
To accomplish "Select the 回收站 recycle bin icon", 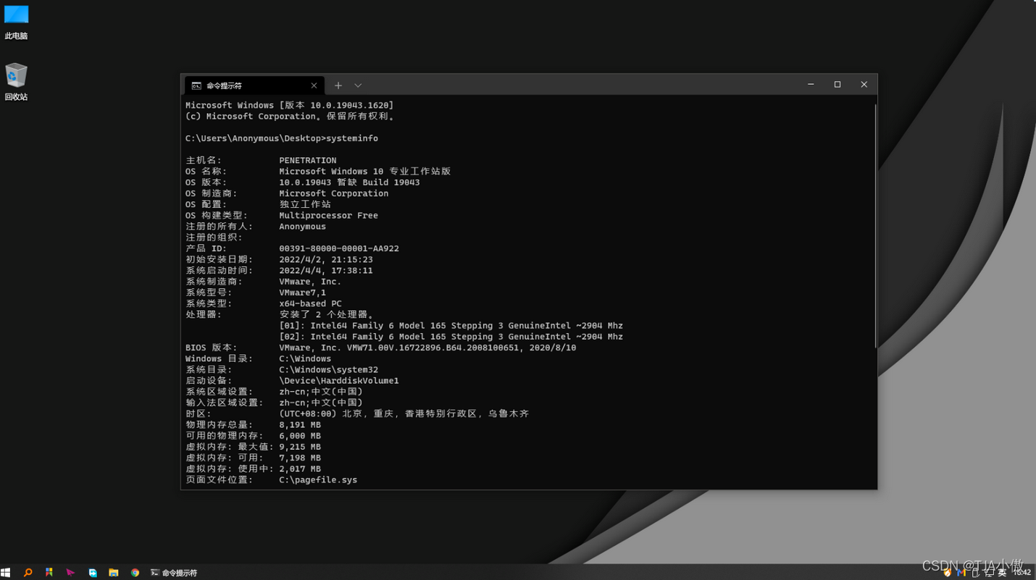I will pos(16,82).
